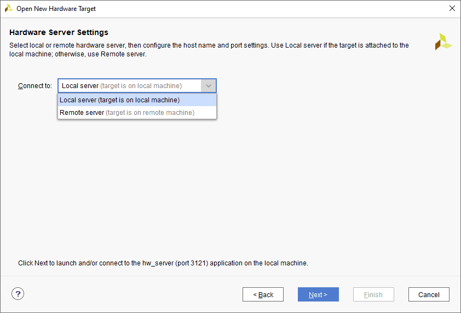The height and width of the screenshot is (313, 461).
Task: Click the Connect to label
Action: tap(35, 86)
